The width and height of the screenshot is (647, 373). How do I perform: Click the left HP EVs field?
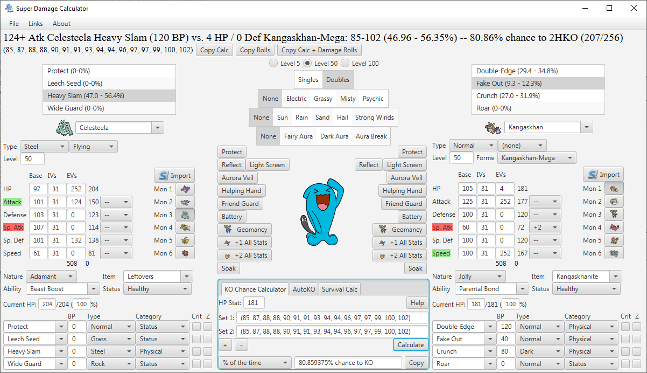click(x=76, y=189)
